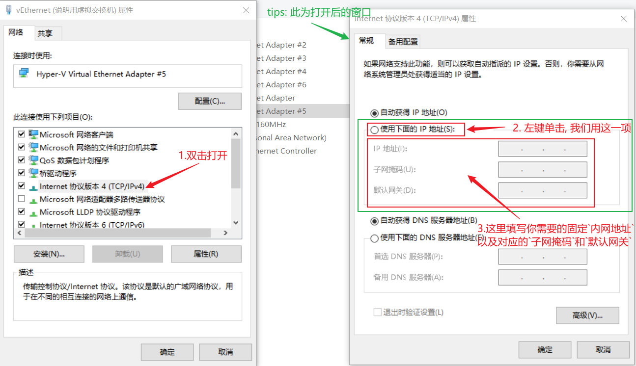Click the QoS 数据包计划程序 icon
The height and width of the screenshot is (366, 636).
point(33,160)
